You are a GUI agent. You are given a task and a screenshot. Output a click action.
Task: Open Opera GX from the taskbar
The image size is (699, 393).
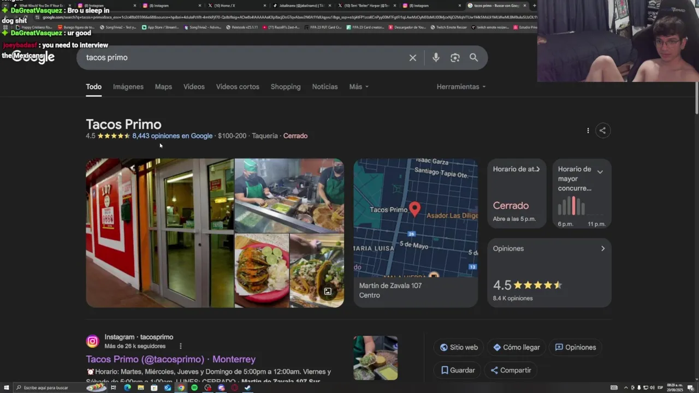click(x=235, y=388)
